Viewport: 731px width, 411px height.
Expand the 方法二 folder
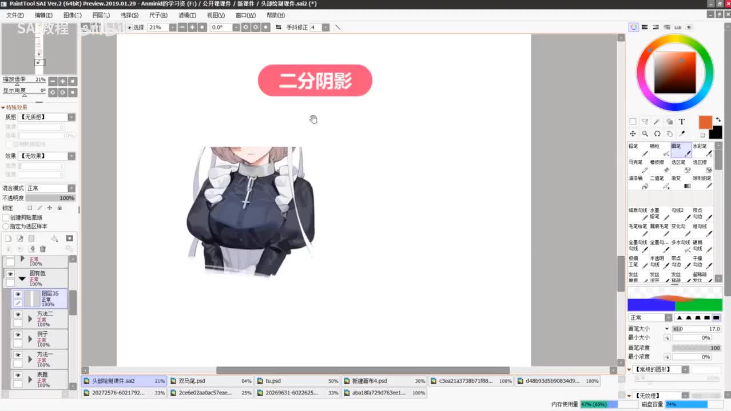[30, 319]
